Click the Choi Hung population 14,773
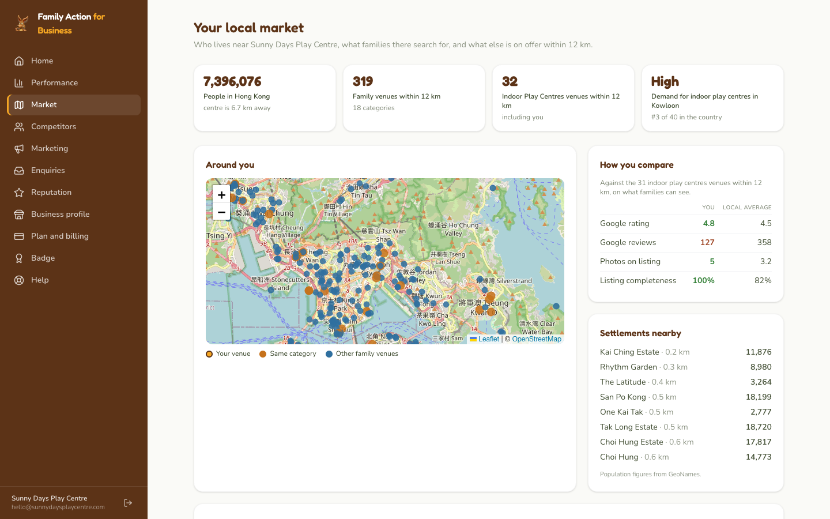Screen dimensions: 830x519 [759, 457]
